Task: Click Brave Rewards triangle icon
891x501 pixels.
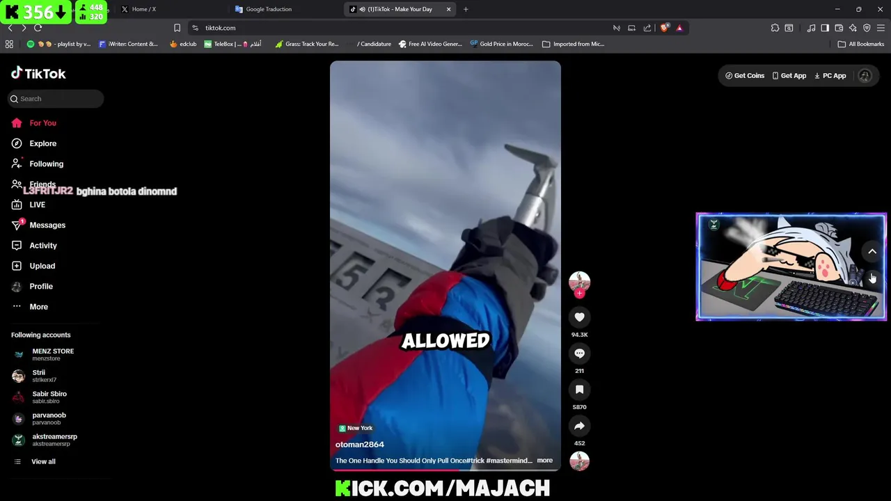Action: coord(679,28)
